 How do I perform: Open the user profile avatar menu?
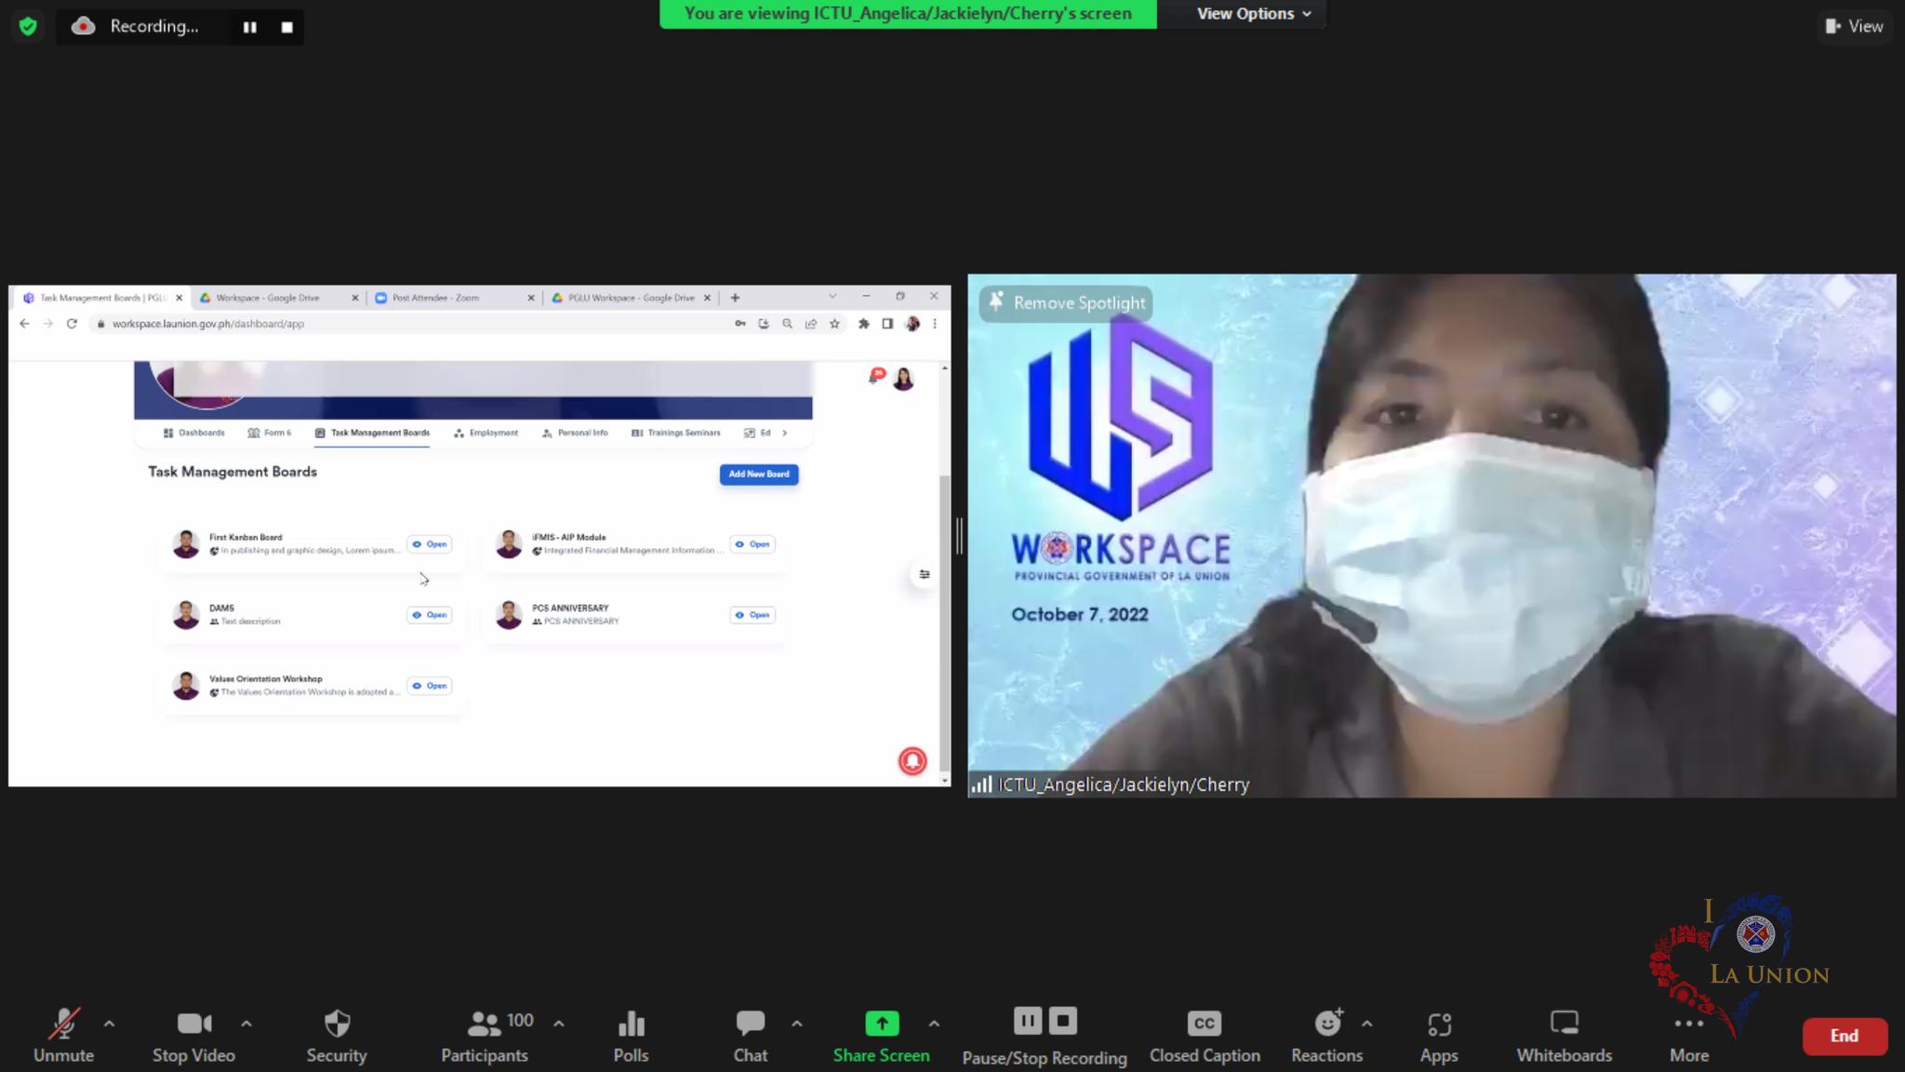click(x=903, y=379)
